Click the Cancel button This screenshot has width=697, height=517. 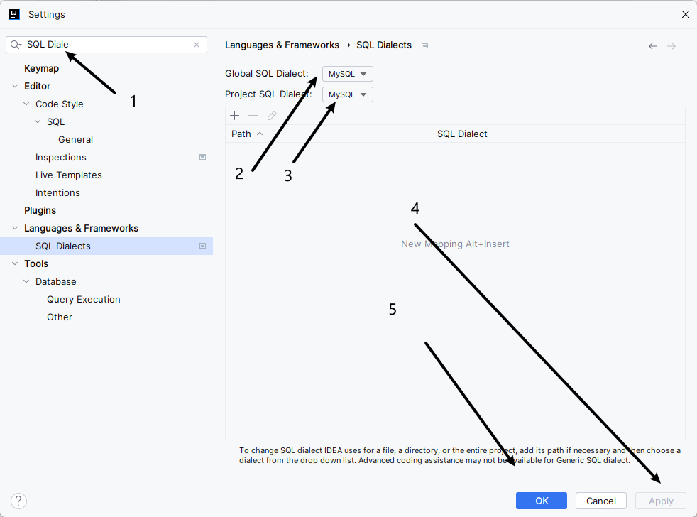[601, 501]
